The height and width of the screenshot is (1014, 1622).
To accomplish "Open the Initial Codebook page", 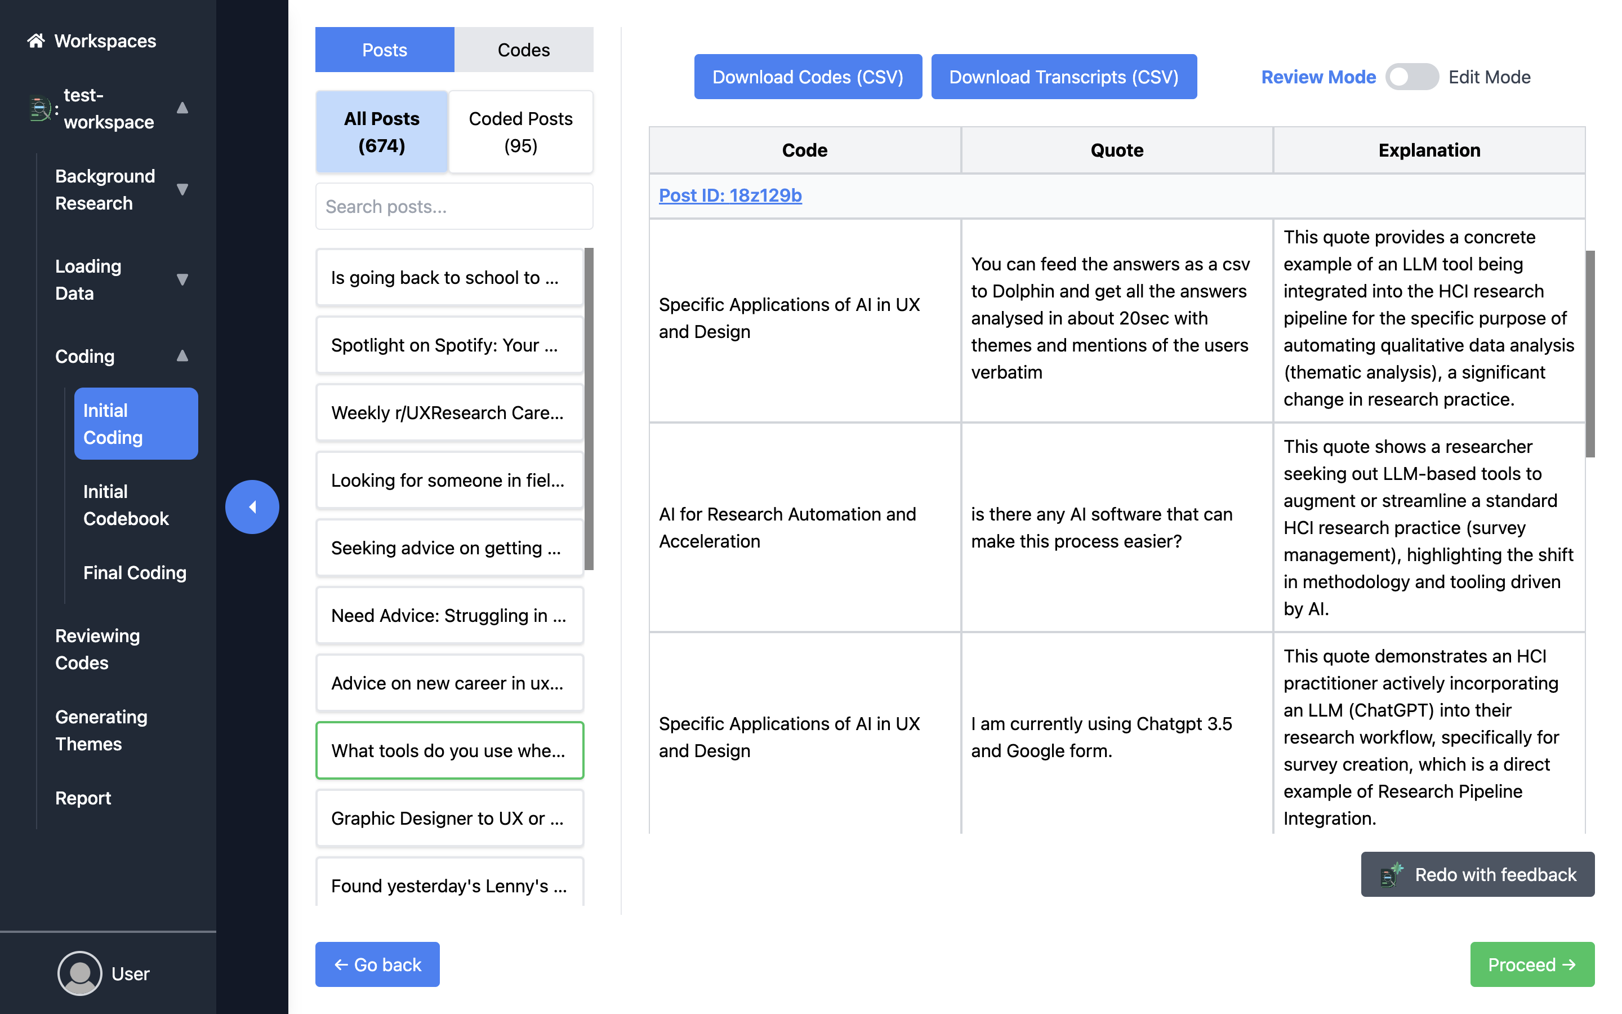I will (x=126, y=505).
